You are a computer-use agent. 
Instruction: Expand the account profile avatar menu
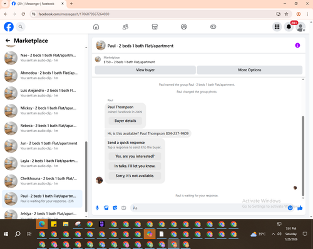[300, 27]
